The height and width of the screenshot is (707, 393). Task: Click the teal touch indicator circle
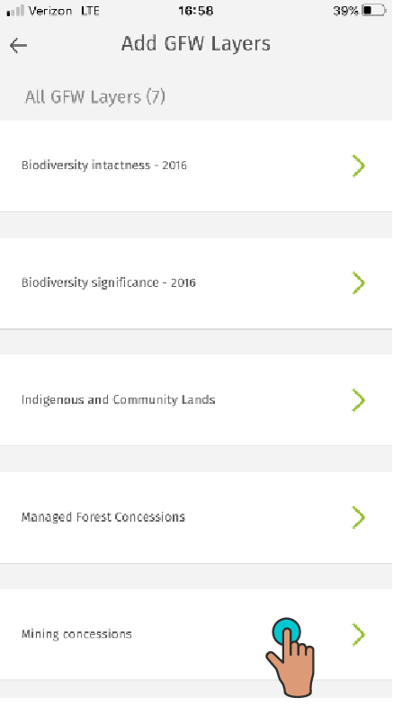pos(286,631)
